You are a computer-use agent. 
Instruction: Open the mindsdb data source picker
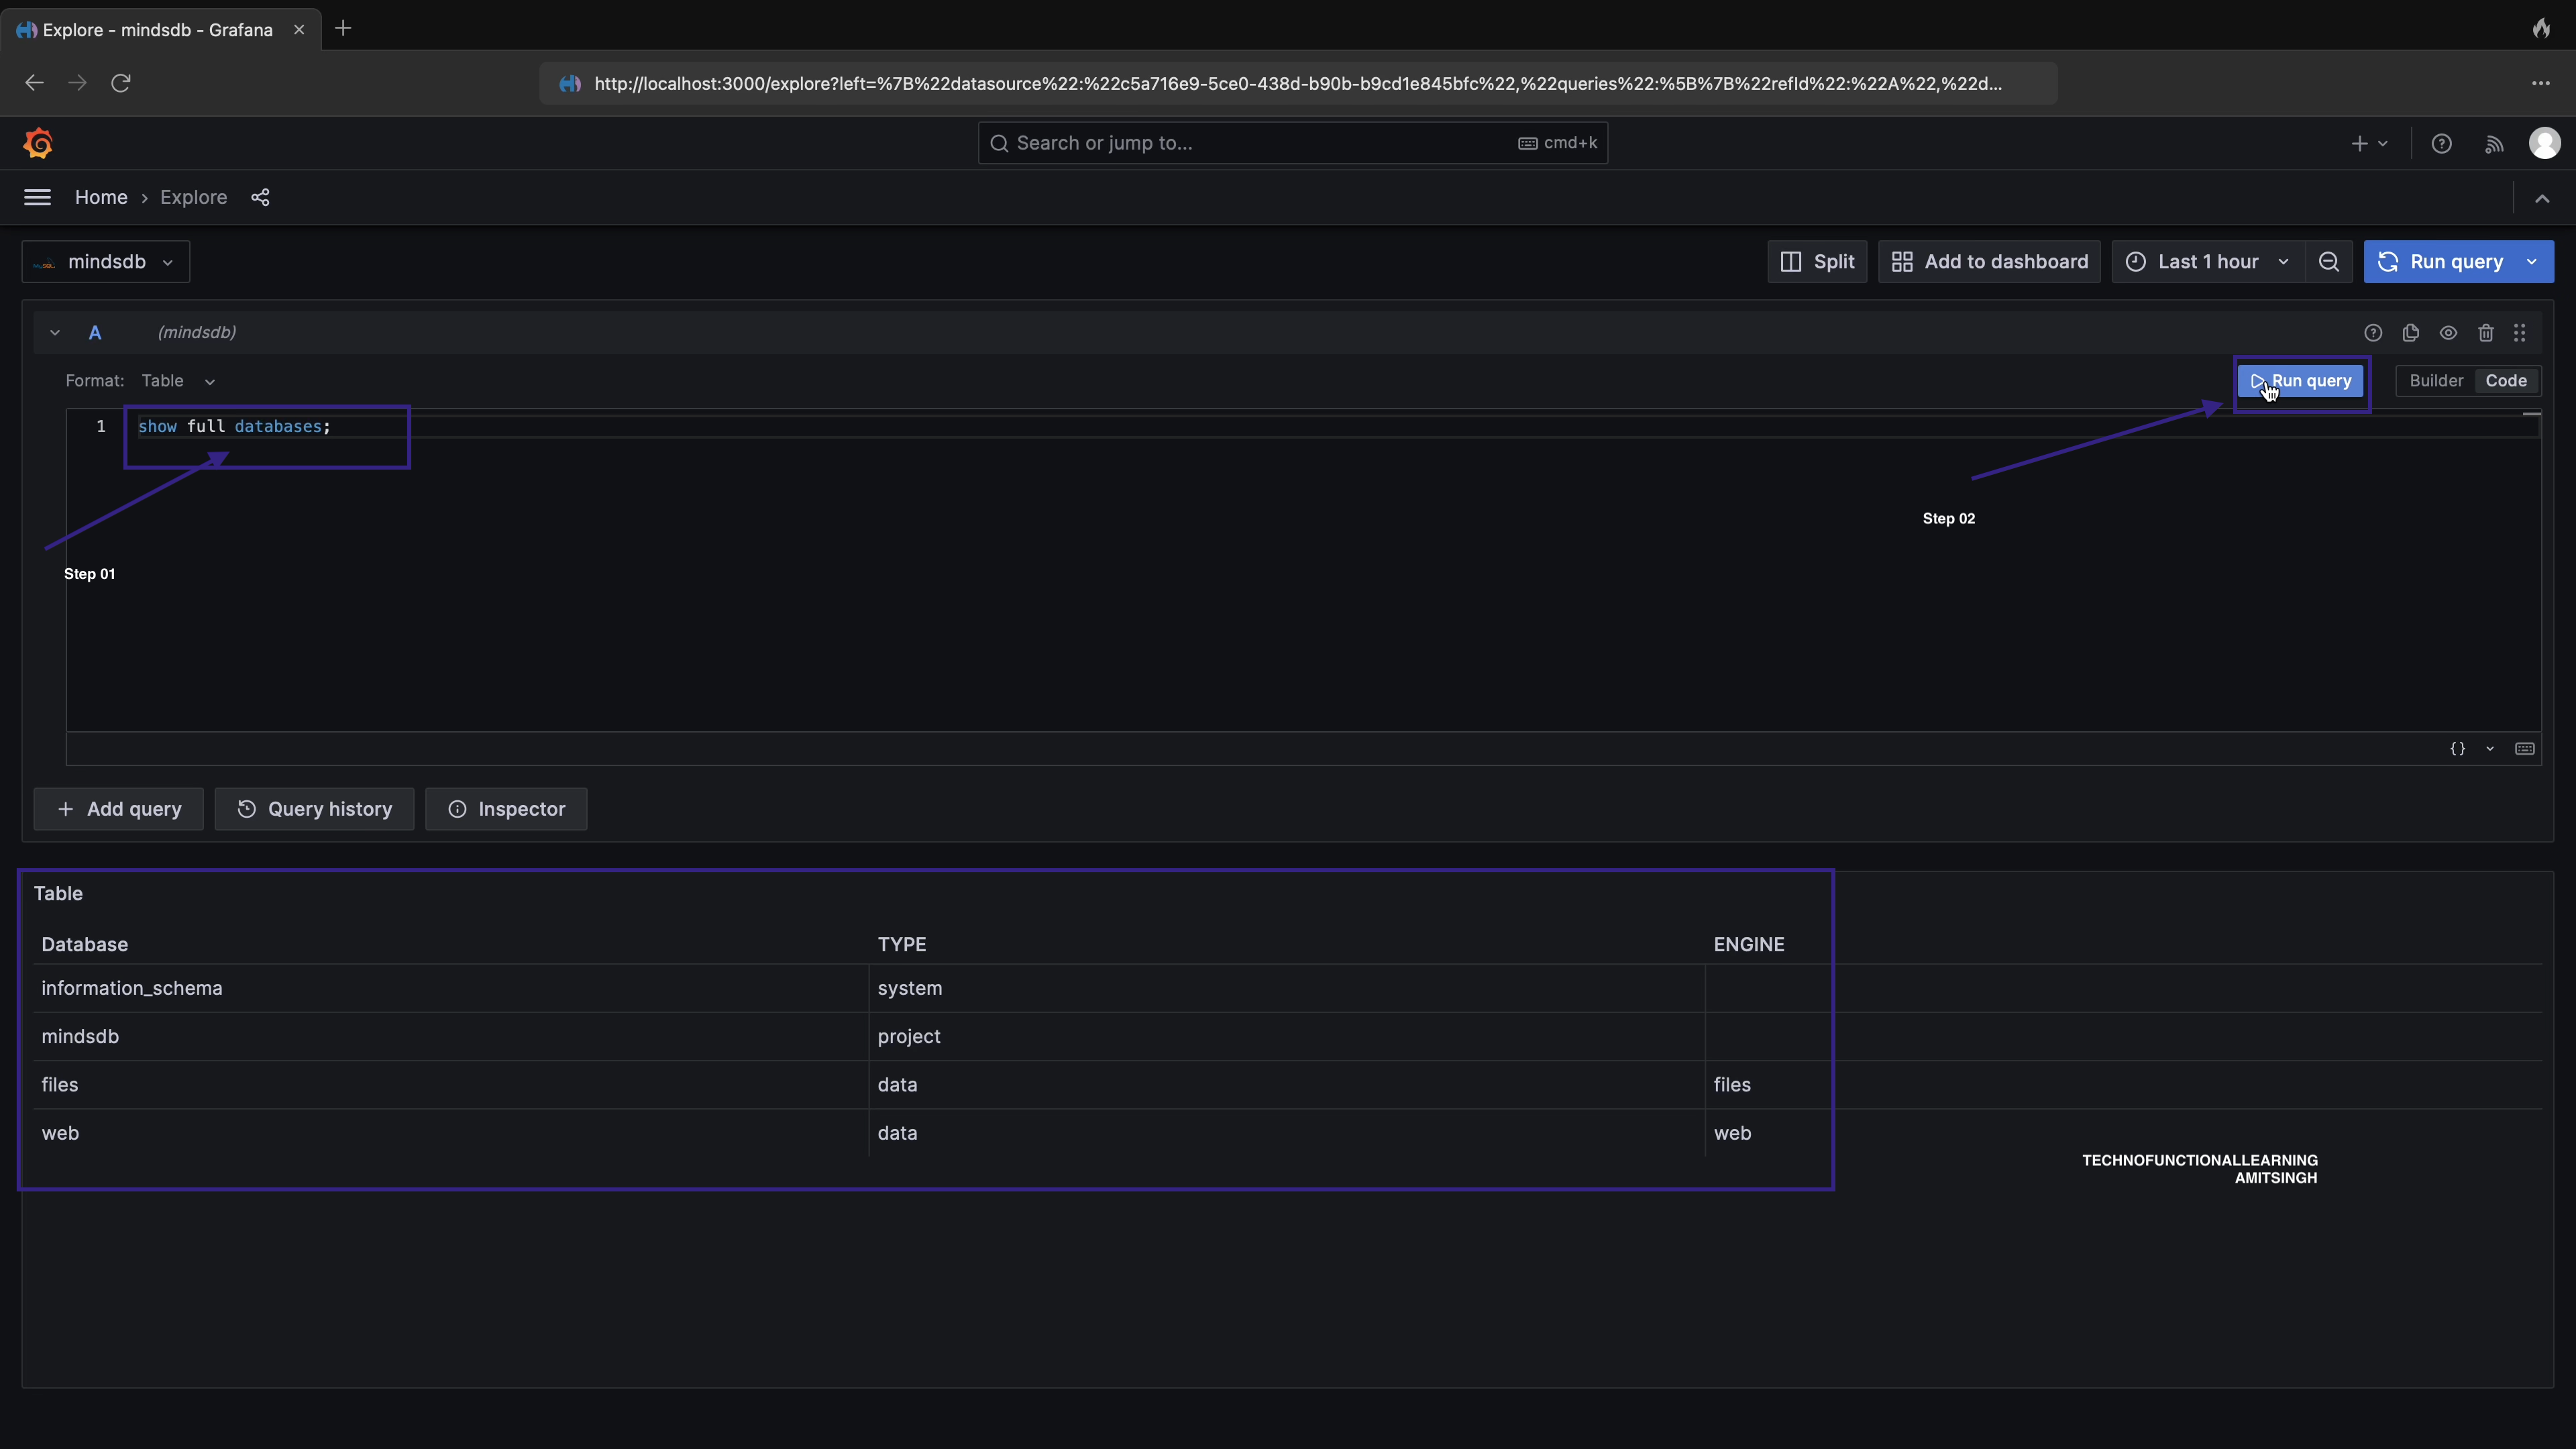tap(106, 262)
